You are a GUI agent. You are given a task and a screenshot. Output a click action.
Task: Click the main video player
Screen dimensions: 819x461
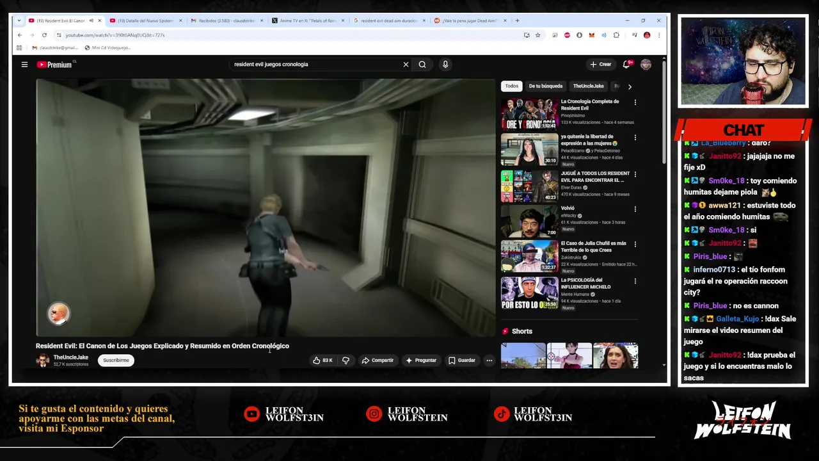pyautogui.click(x=266, y=207)
